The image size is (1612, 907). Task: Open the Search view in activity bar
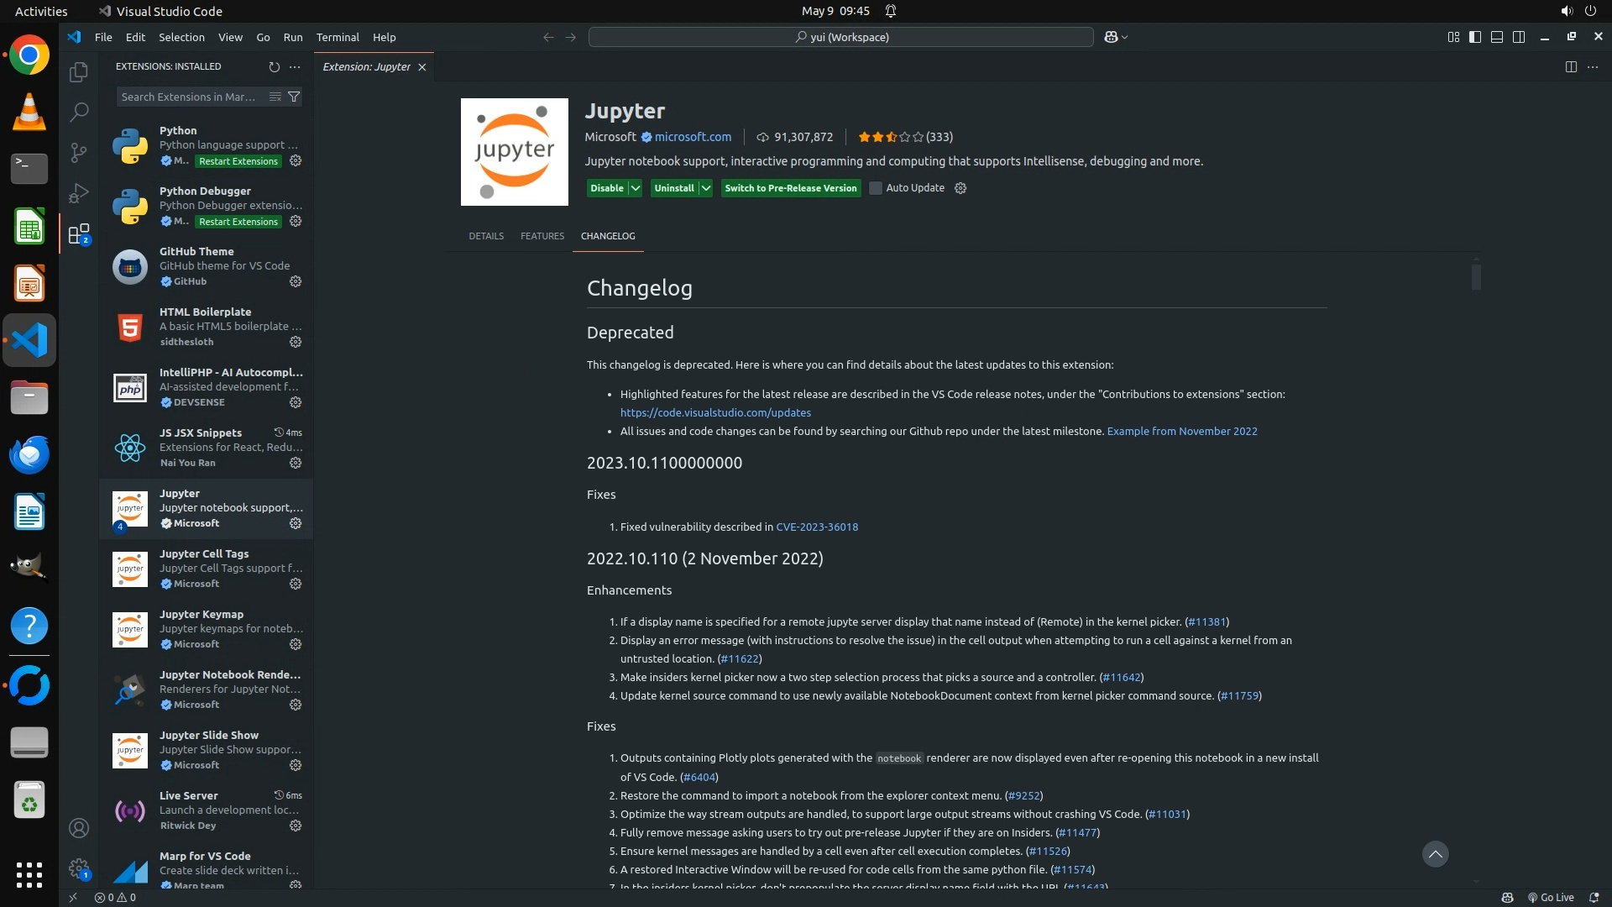[x=79, y=112]
